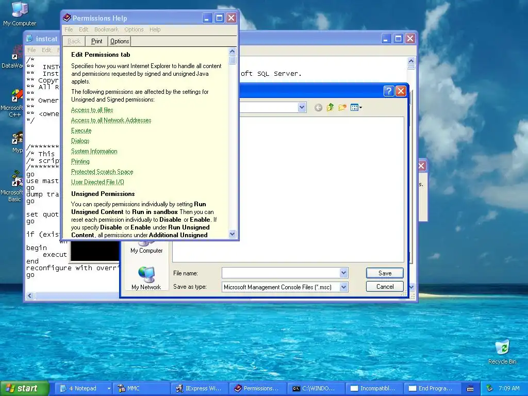Open Microsoft C++ desktop shortcut

tap(13, 103)
